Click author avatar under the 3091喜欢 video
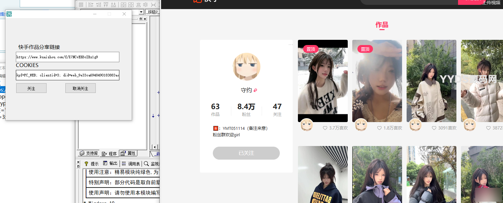This screenshot has height=203, width=503. 415,125
